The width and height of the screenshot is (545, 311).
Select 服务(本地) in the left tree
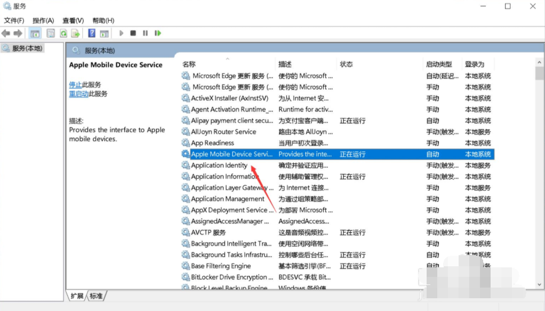28,48
